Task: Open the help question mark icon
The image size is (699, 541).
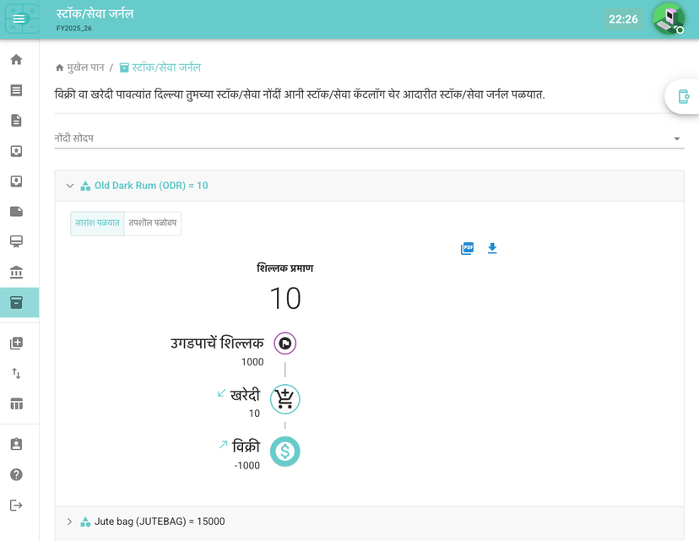Action: pos(16,474)
